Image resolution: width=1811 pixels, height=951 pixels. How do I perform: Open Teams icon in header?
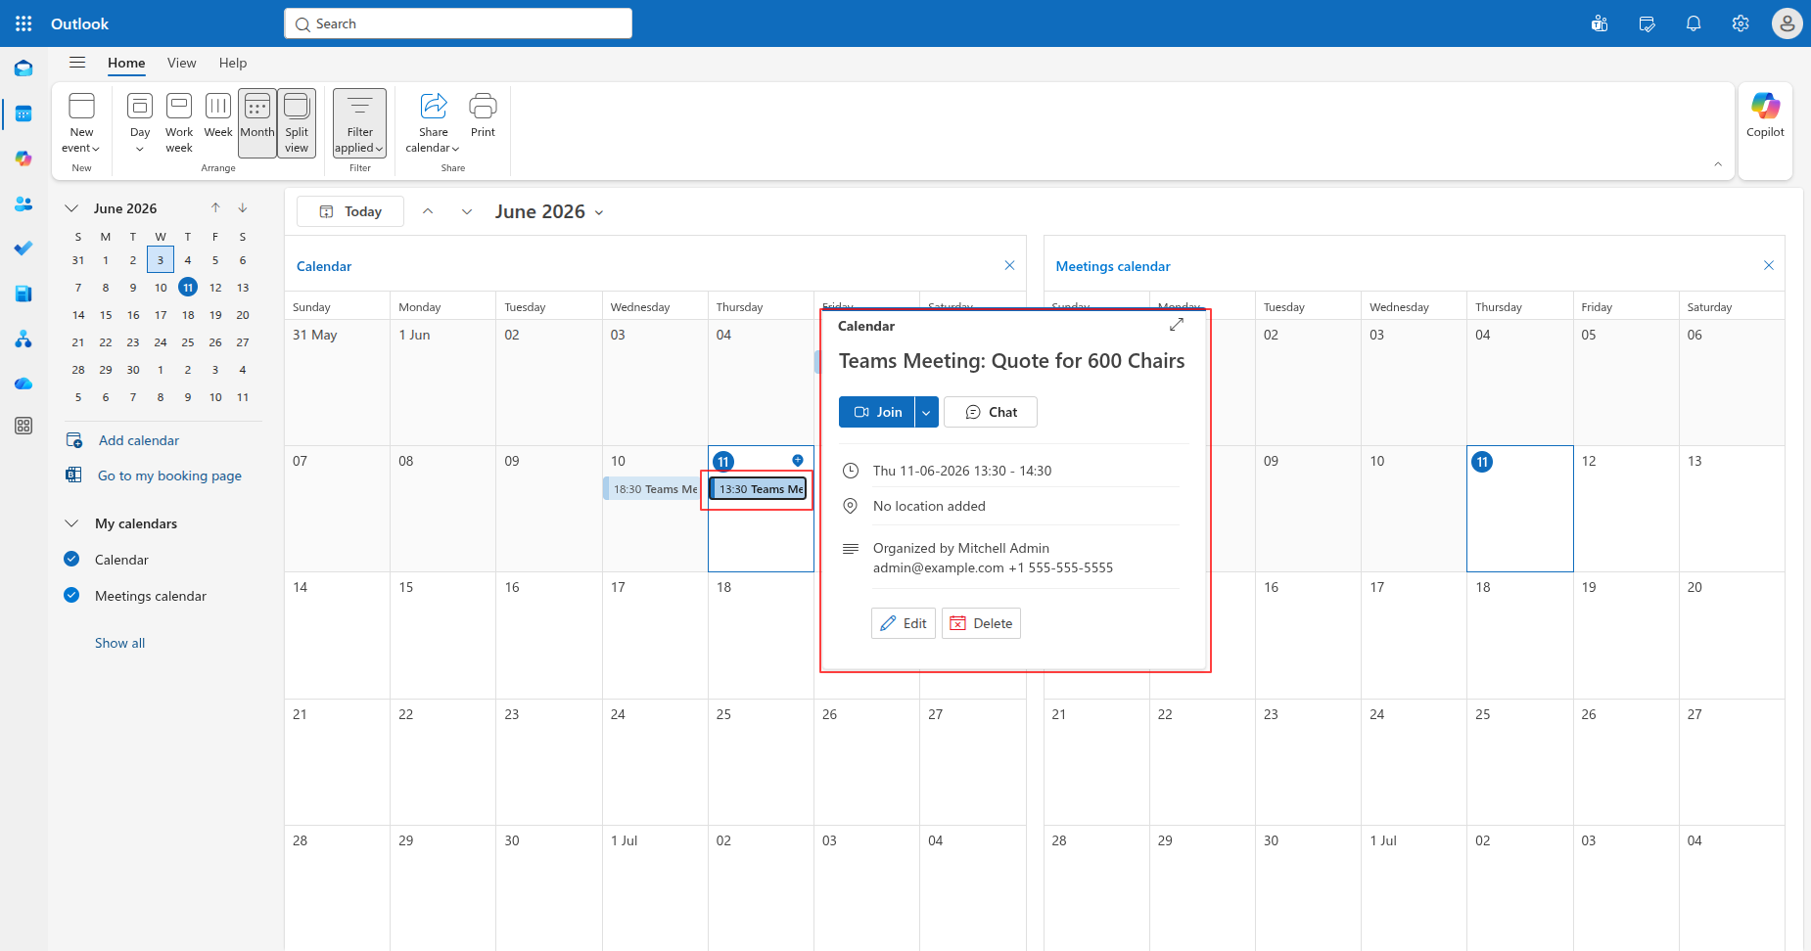pyautogui.click(x=1600, y=23)
